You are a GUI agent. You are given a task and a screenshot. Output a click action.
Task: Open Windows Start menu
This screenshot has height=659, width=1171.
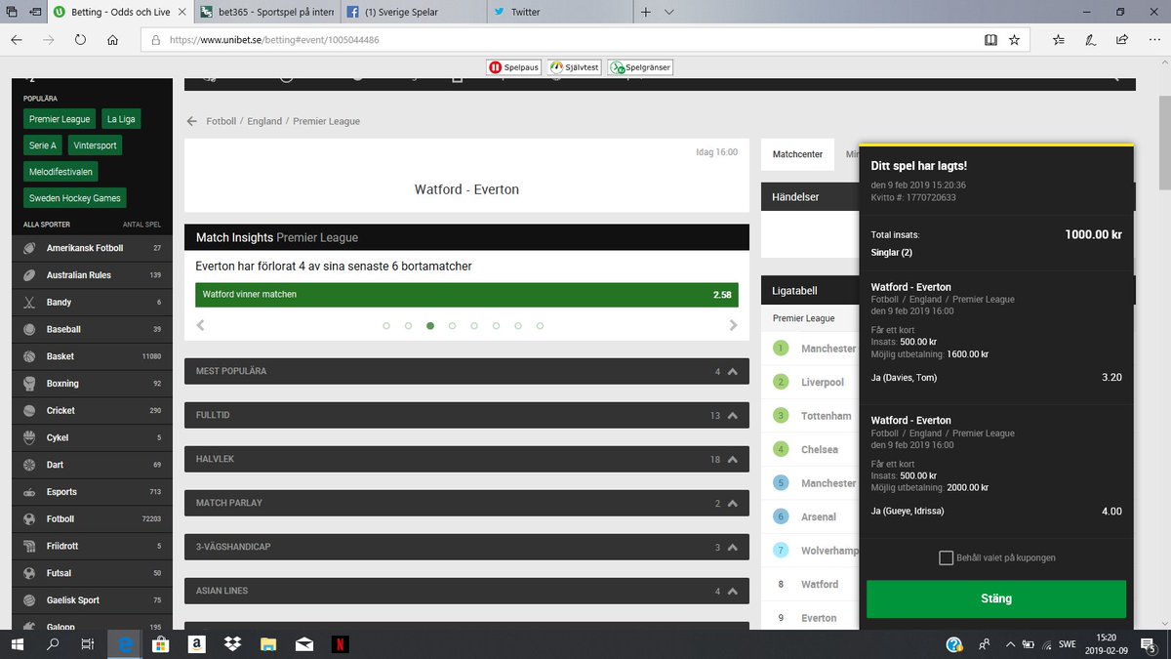coord(18,644)
